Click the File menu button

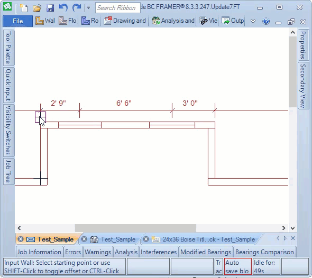click(x=17, y=21)
